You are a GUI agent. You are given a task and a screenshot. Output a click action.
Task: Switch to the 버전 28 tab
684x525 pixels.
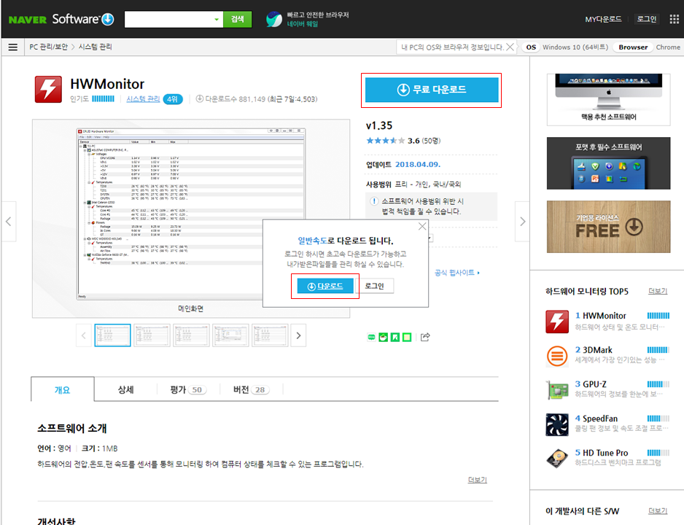pyautogui.click(x=252, y=389)
